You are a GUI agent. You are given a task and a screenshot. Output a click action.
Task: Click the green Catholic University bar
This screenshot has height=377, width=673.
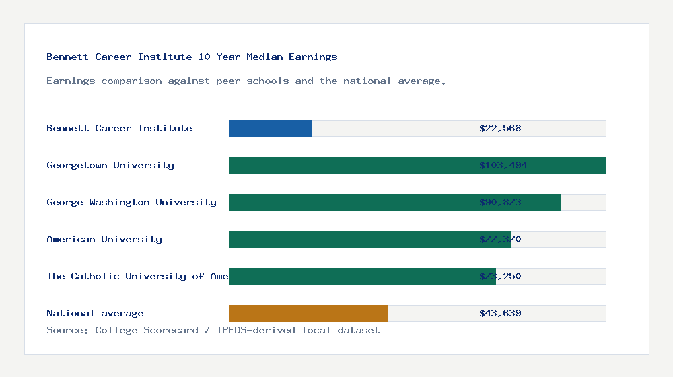(x=362, y=276)
